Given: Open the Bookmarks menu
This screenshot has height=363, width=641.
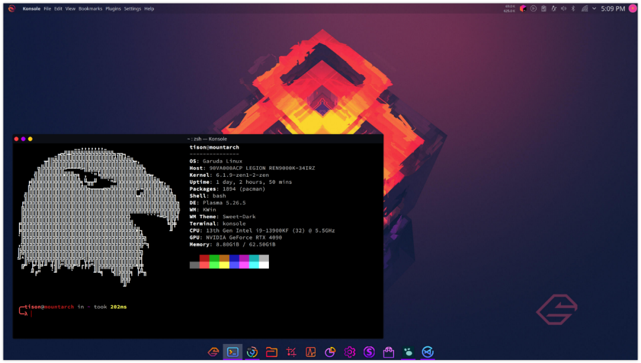Looking at the screenshot, I should click(90, 8).
